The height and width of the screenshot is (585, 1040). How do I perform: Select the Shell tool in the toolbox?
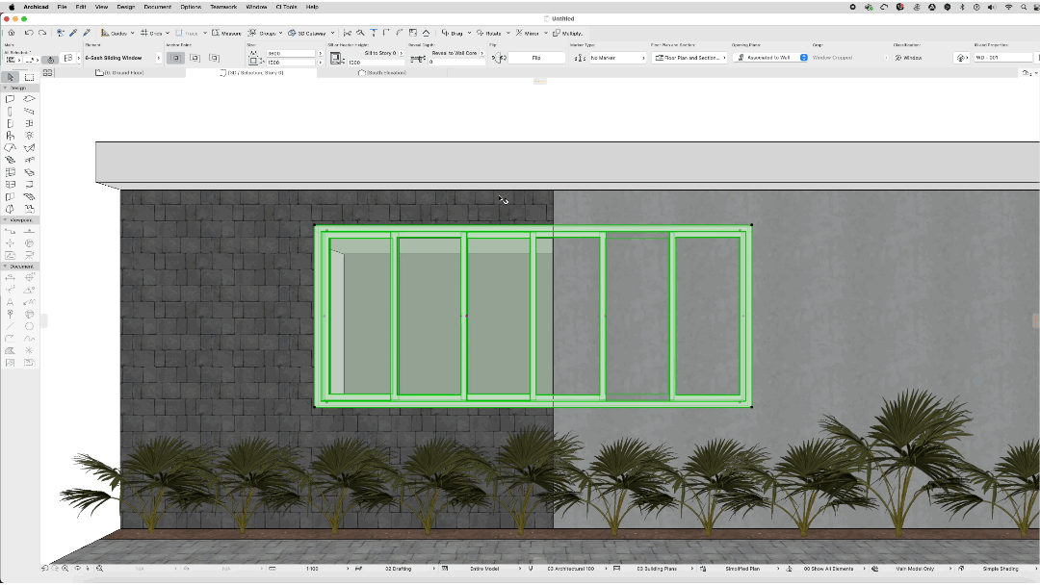click(29, 148)
